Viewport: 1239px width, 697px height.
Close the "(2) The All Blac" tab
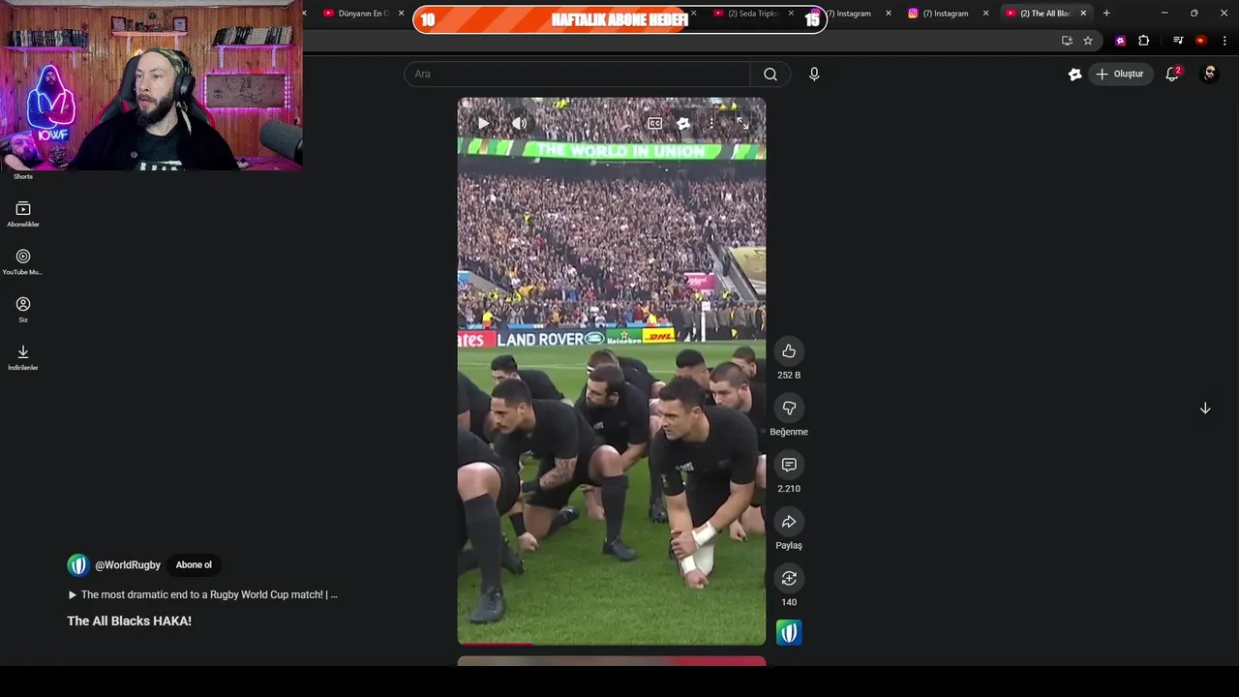[1083, 14]
